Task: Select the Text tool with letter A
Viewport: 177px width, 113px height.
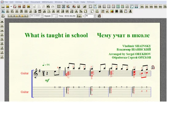Action: point(77,11)
